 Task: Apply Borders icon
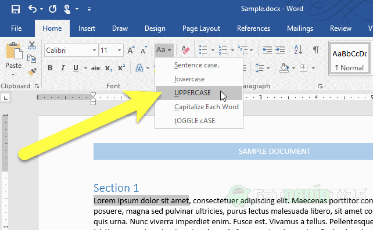[303, 68]
